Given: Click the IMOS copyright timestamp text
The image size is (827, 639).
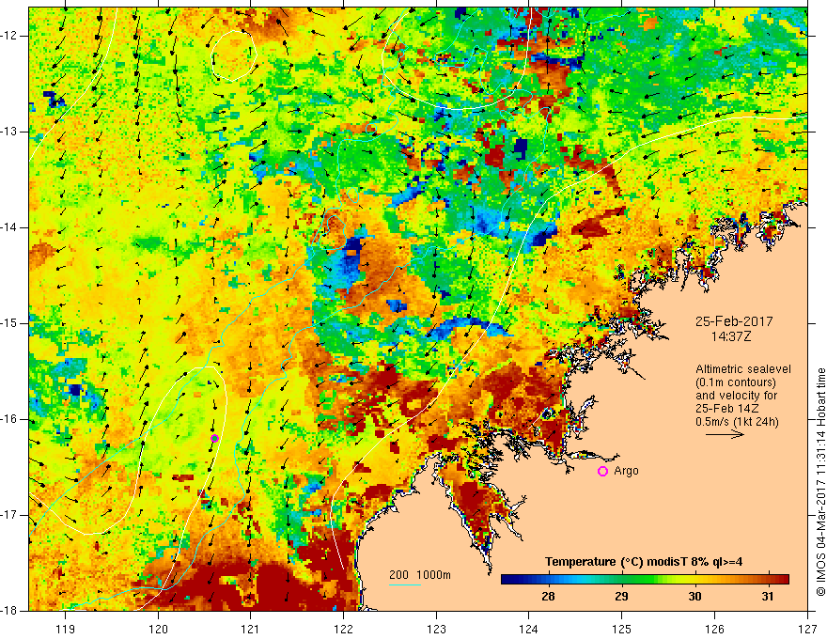Looking at the screenshot, I should pos(820,482).
